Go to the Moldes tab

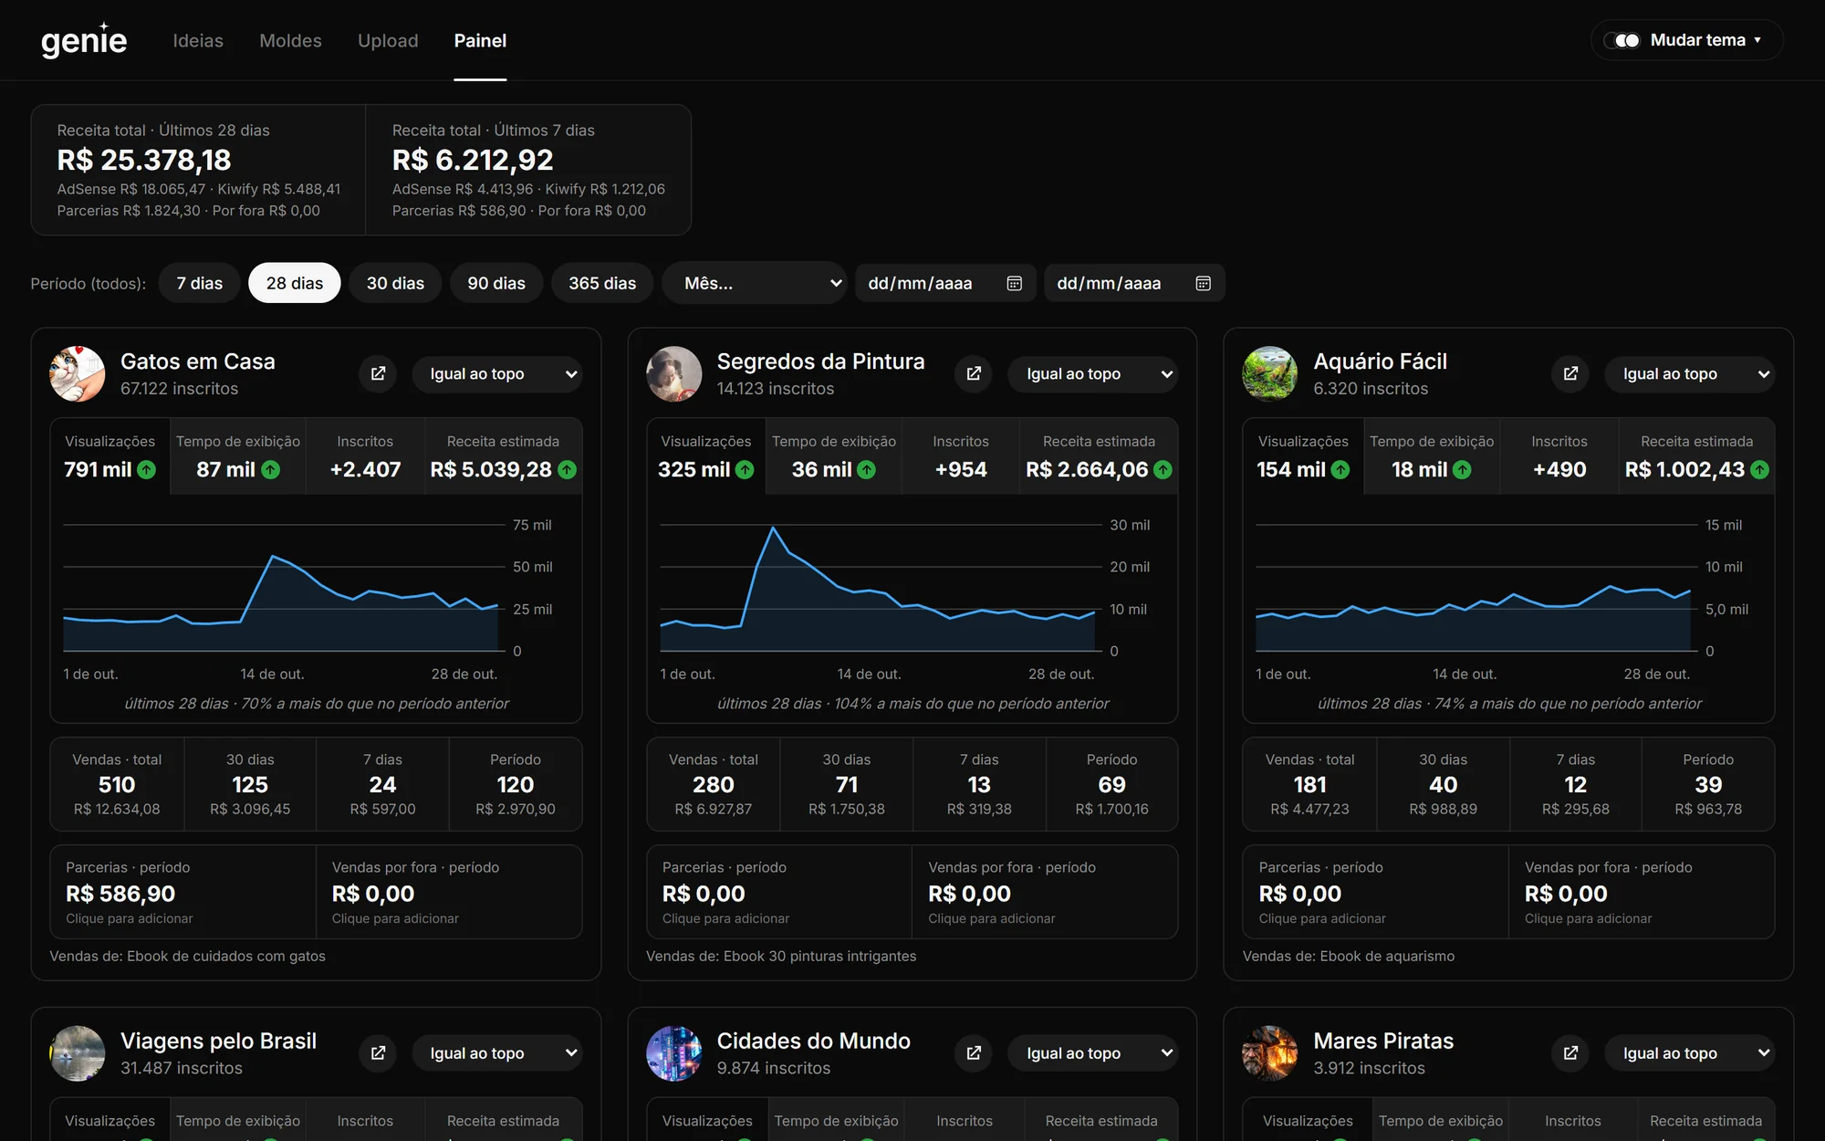[x=290, y=40]
